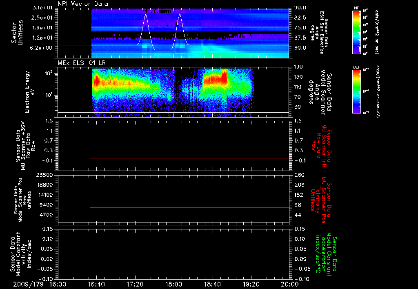This screenshot has height=289, width=418.
Task: Click the red line in Scanner Pos panel
Action: tap(189, 207)
